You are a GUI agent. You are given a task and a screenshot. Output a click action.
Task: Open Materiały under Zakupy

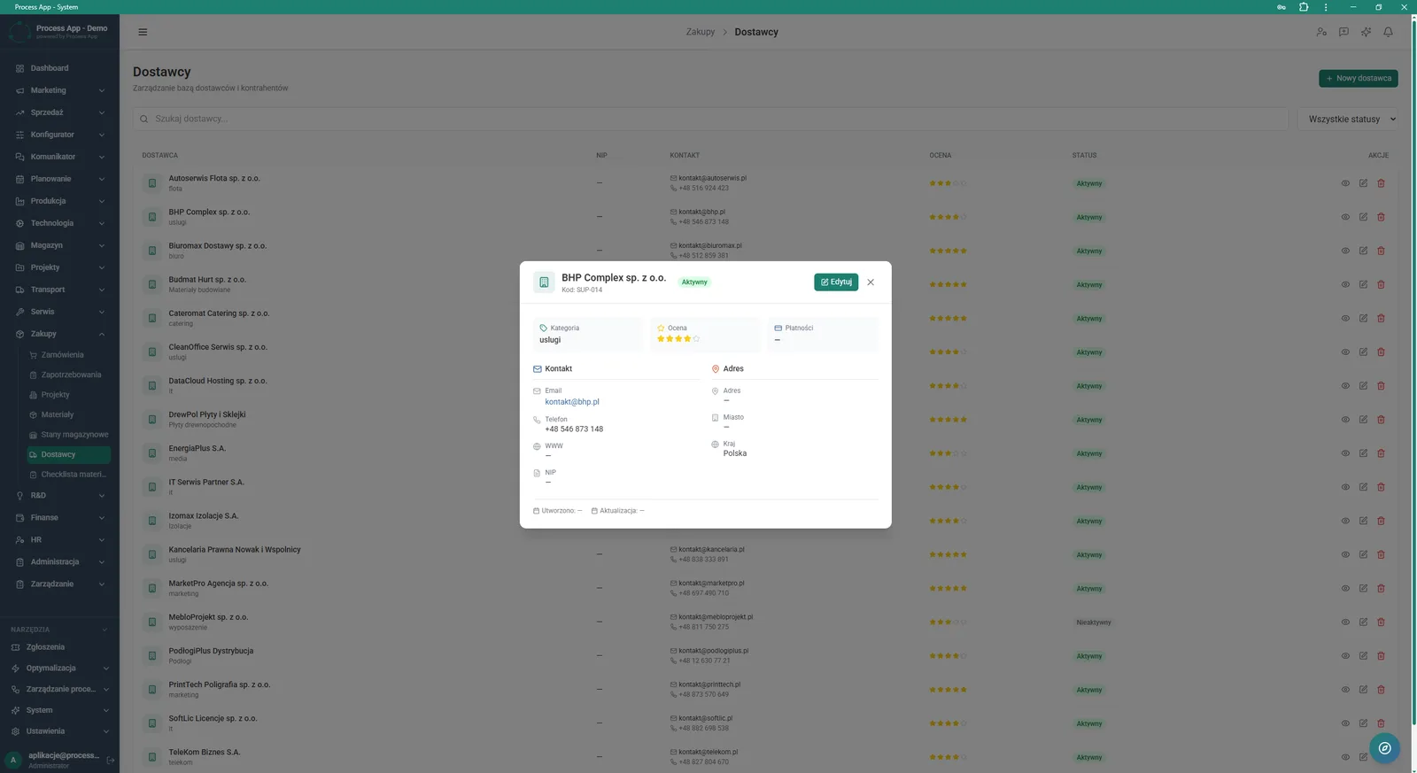point(67,414)
